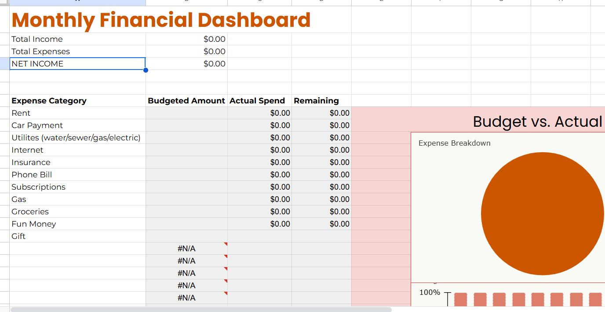The width and height of the screenshot is (605, 312).
Task: Click the Internet category cell
Action: tap(77, 150)
